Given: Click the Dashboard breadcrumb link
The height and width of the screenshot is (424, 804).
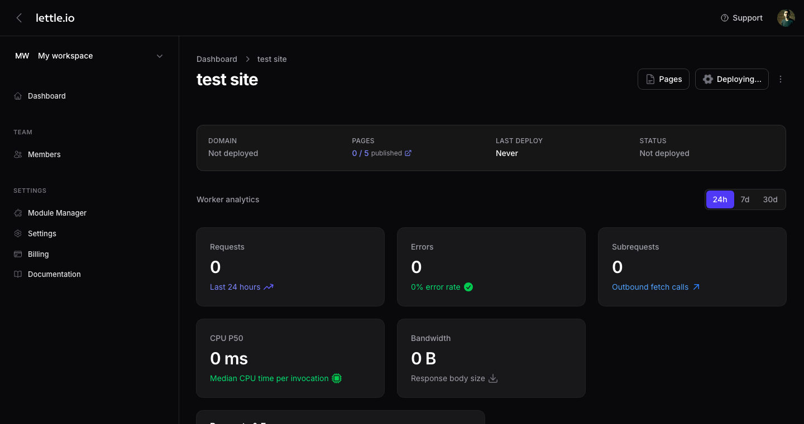Looking at the screenshot, I should point(217,59).
